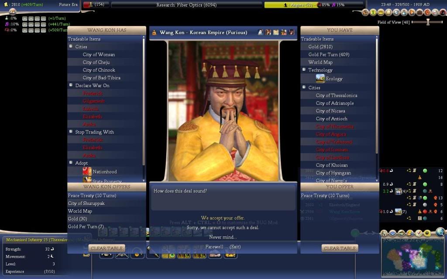Click the Great General (154) progress bar
447x279 pixels.
[x=96, y=5]
